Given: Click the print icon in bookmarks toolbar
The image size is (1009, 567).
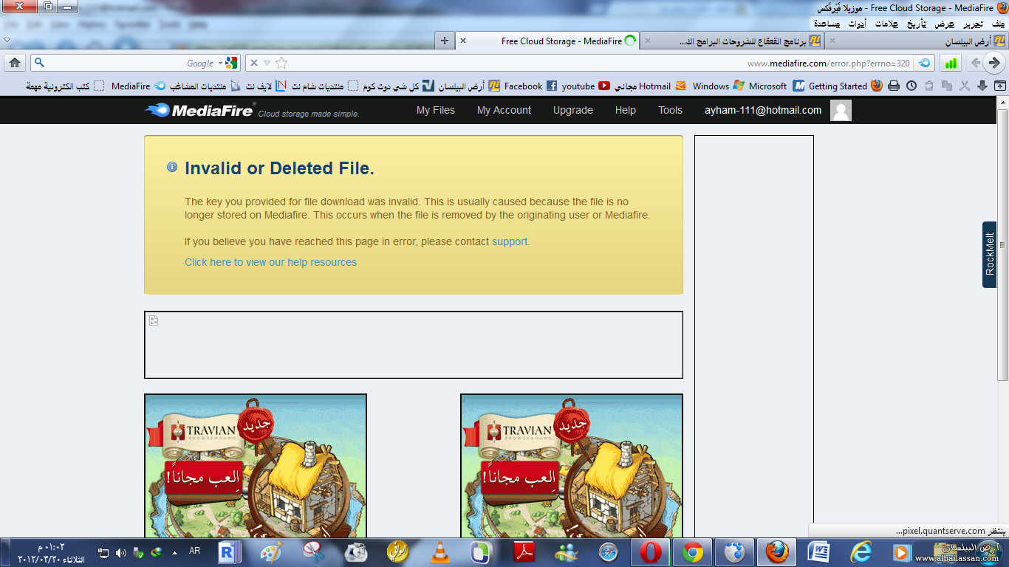Looking at the screenshot, I should point(894,86).
